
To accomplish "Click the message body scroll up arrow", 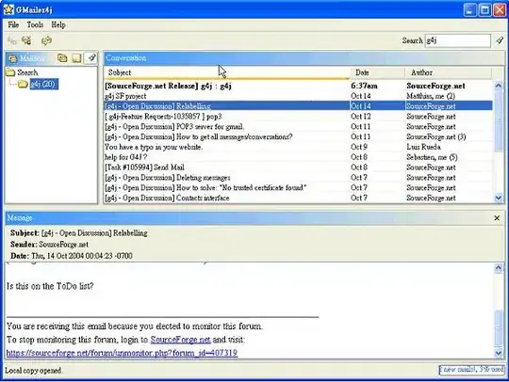I will (x=499, y=268).
